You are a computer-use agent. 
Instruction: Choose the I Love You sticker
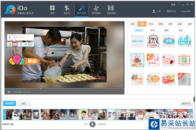pos(169,60)
